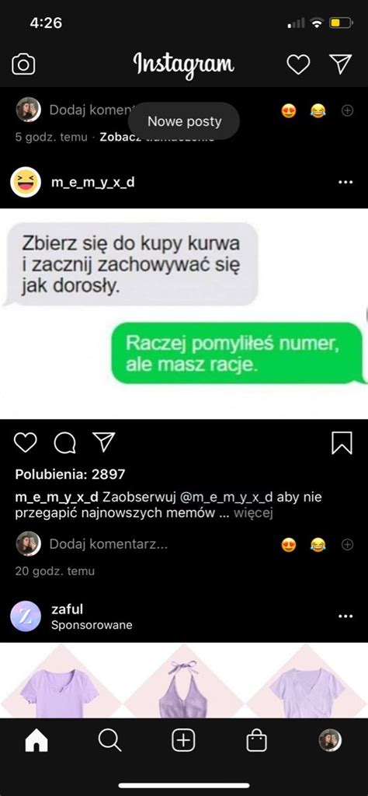Open options menu for zaful sponsored post

tap(345, 616)
